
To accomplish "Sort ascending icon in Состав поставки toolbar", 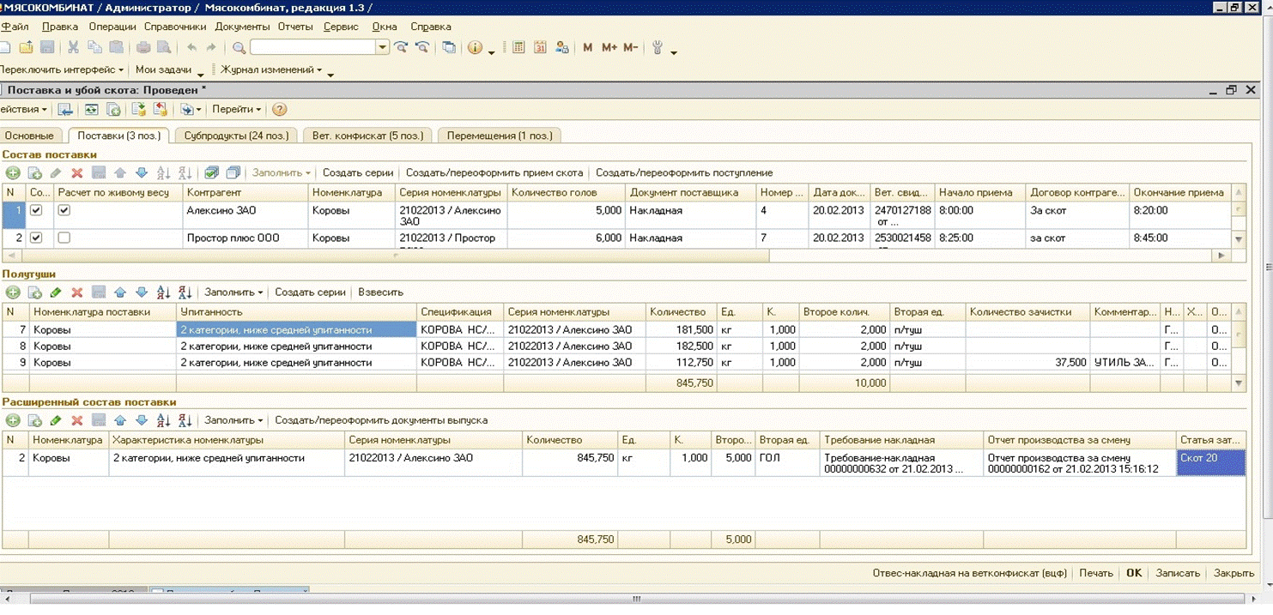I will click(x=163, y=173).
